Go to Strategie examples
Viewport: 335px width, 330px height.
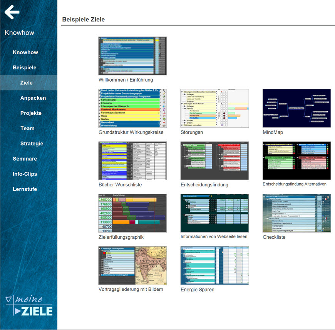32,144
